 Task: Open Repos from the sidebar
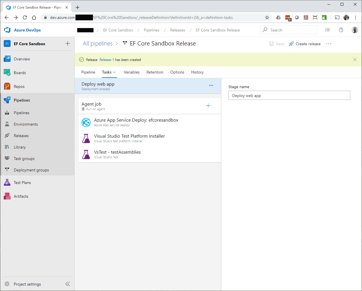(x=19, y=86)
